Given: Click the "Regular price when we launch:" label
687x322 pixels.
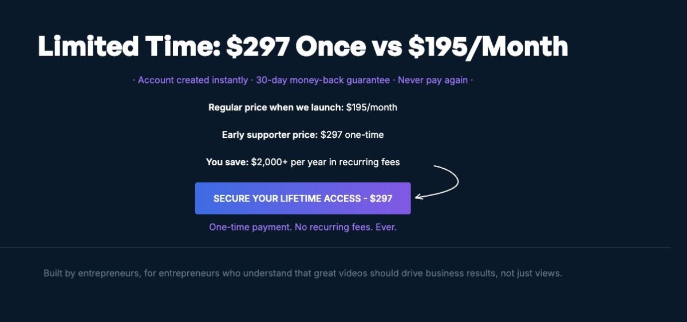Looking at the screenshot, I should tap(276, 108).
